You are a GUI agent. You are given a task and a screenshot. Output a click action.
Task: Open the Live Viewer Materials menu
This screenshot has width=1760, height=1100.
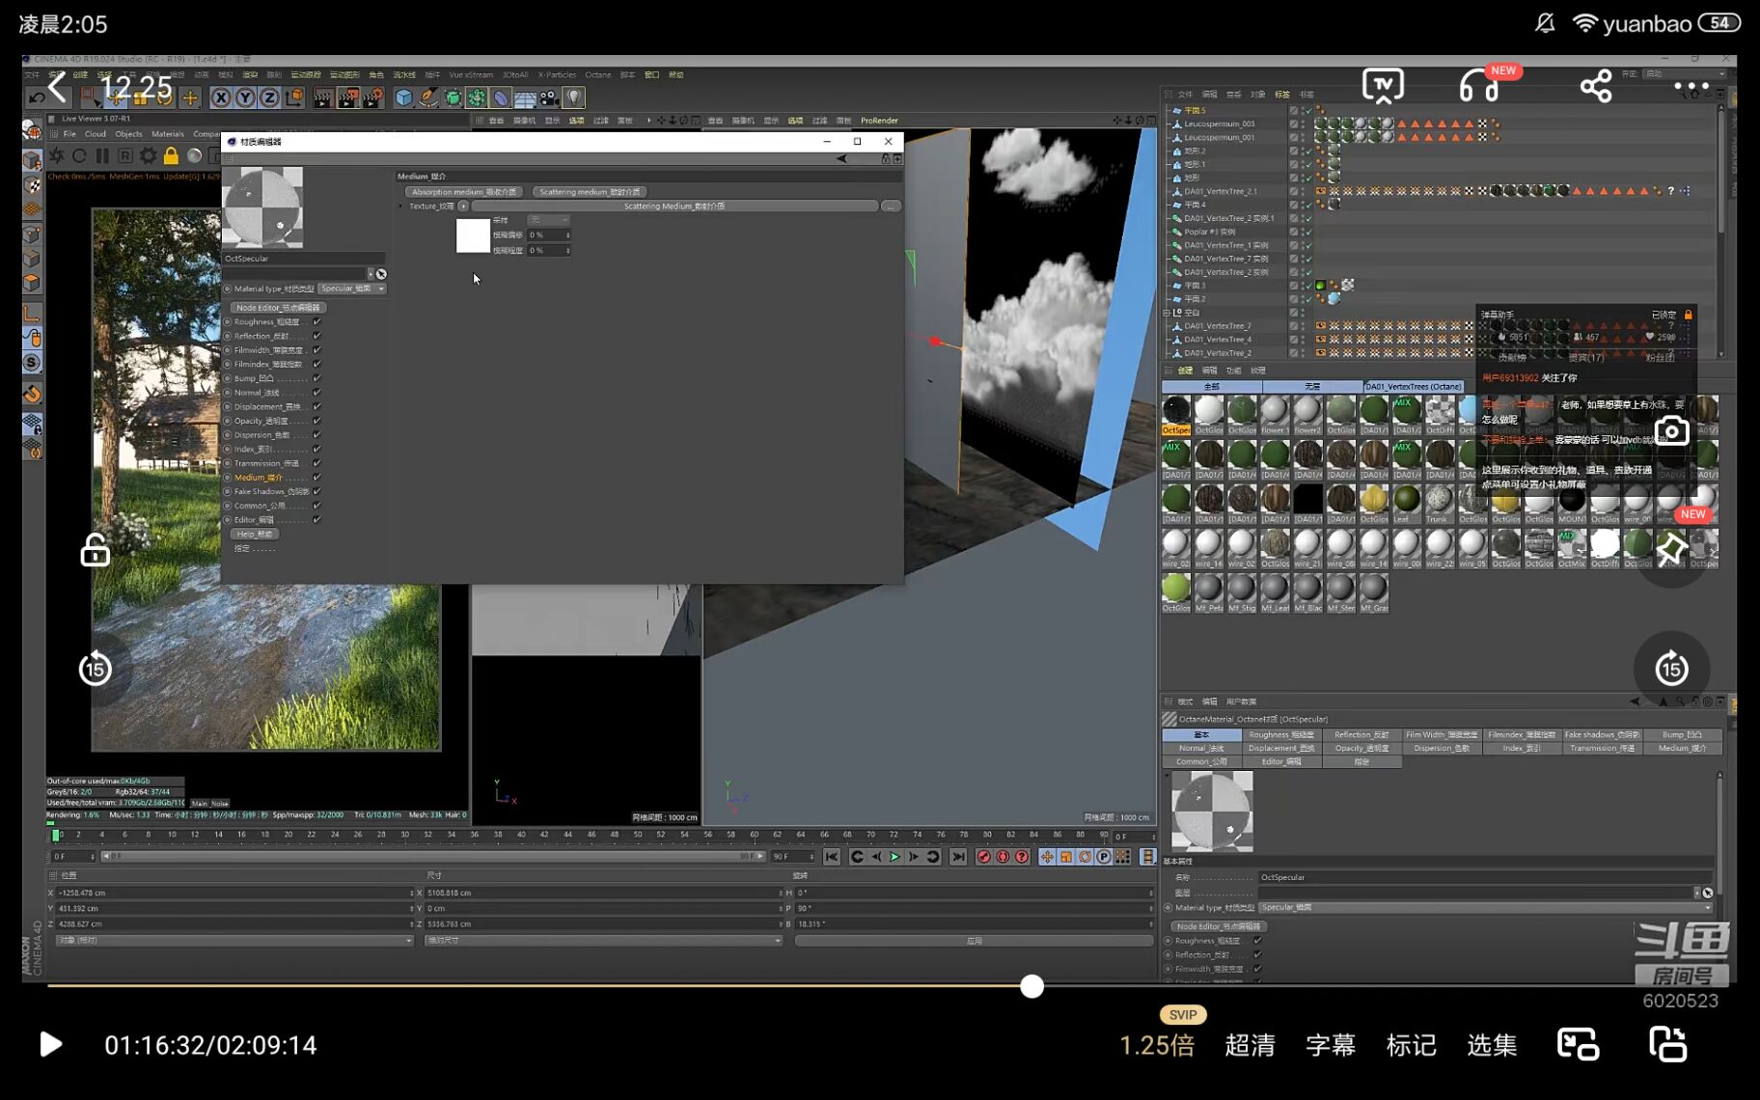(x=167, y=134)
